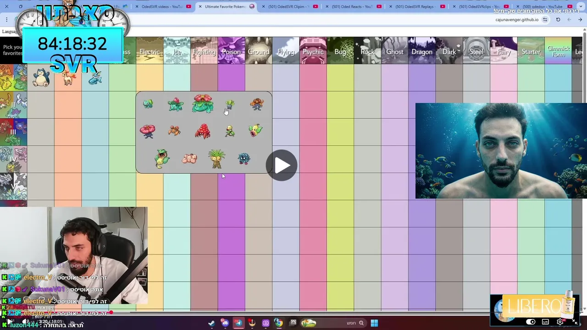Select the Gloom sprite
This screenshot has height=330, width=587.
pos(257,104)
